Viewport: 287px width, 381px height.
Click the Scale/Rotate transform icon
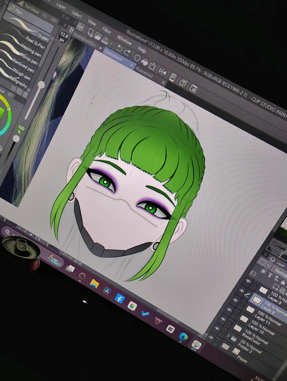point(152,66)
